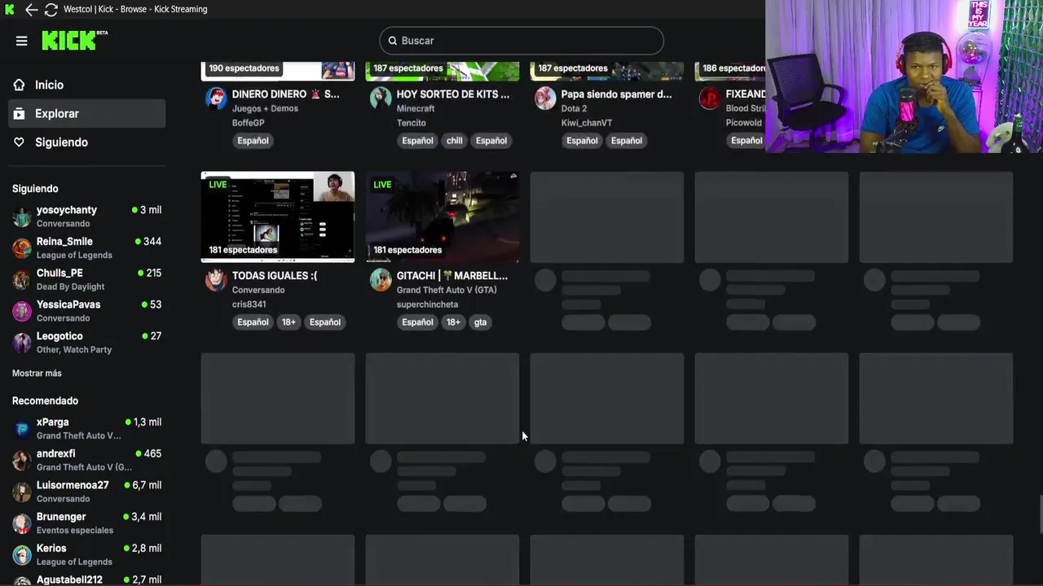This screenshot has width=1043, height=586.
Task: Reload the page with the refresh icon
Action: [51, 10]
